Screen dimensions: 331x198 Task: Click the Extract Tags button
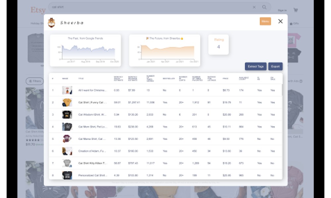[256, 66]
